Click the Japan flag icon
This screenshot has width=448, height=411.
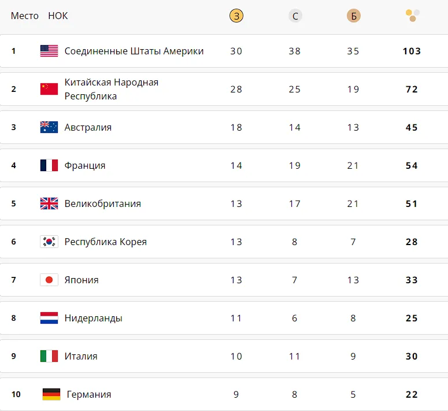click(x=49, y=280)
